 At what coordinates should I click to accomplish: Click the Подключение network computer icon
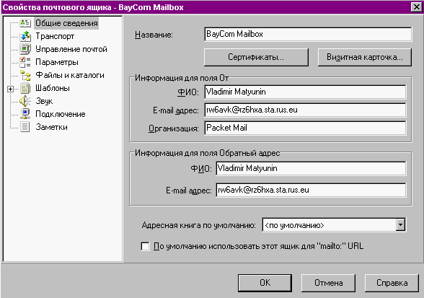coord(25,114)
